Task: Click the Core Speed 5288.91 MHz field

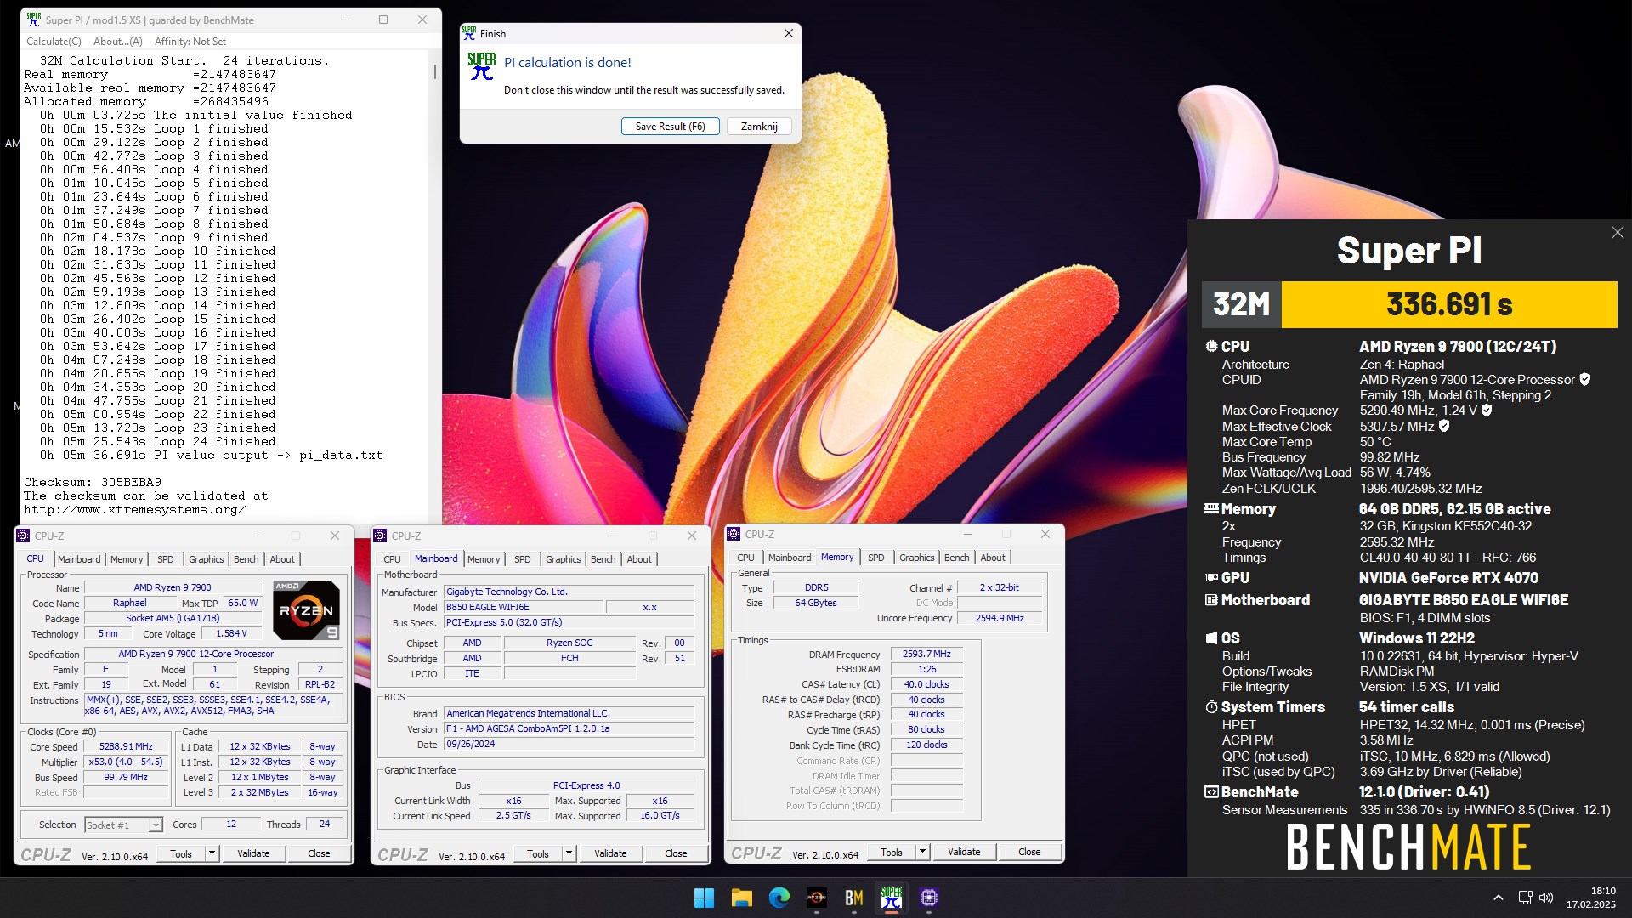Action: pyautogui.click(x=126, y=746)
